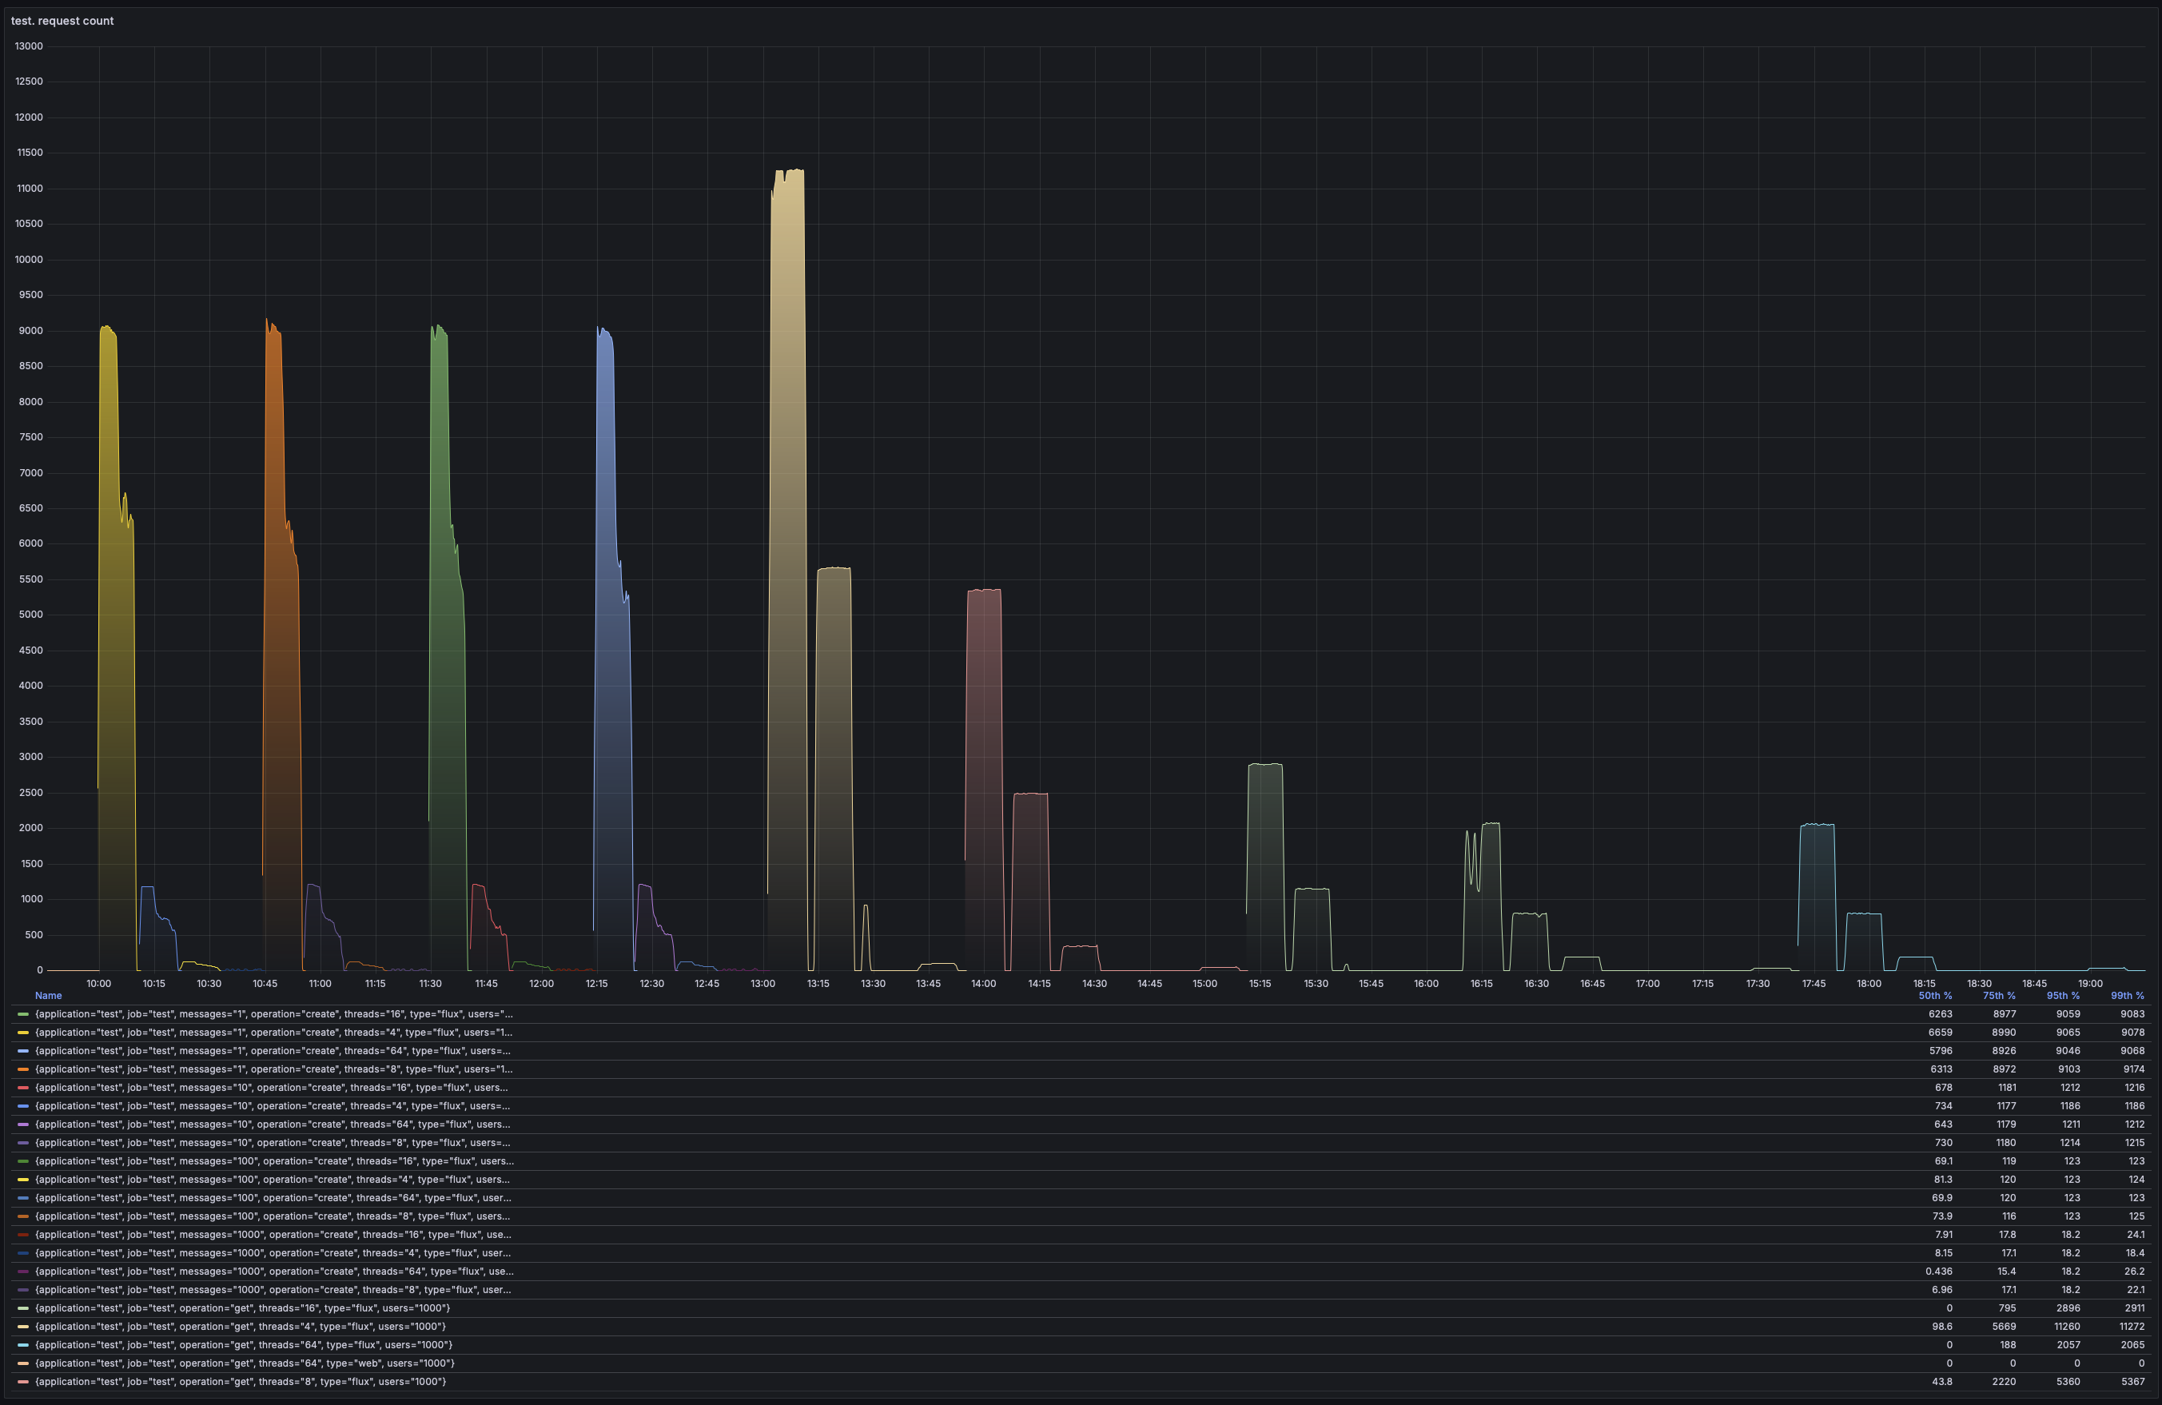The image size is (2162, 1405).
Task: Toggle visibility of the messages="1000" threads="16" series
Action: (x=273, y=1234)
